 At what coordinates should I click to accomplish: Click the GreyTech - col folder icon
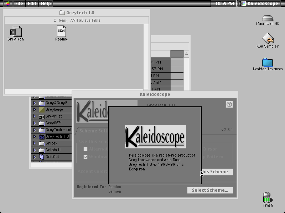tap(42, 130)
